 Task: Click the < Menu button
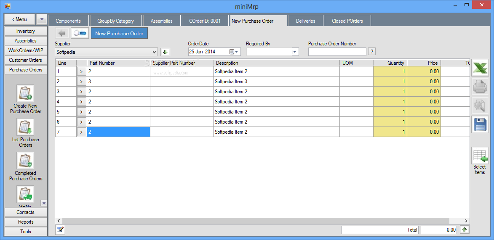pos(19,19)
